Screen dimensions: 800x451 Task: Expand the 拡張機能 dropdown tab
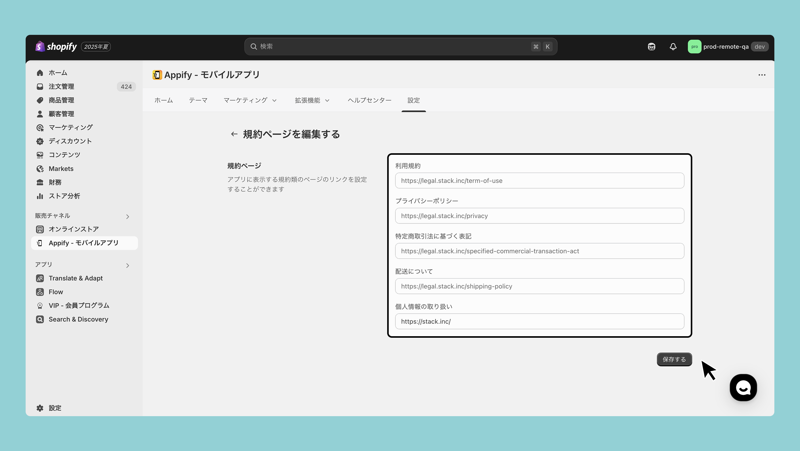point(312,100)
